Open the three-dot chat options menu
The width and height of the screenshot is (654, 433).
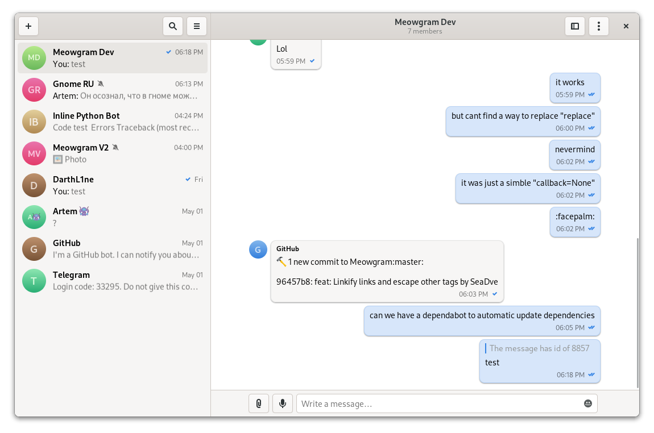[x=598, y=26]
